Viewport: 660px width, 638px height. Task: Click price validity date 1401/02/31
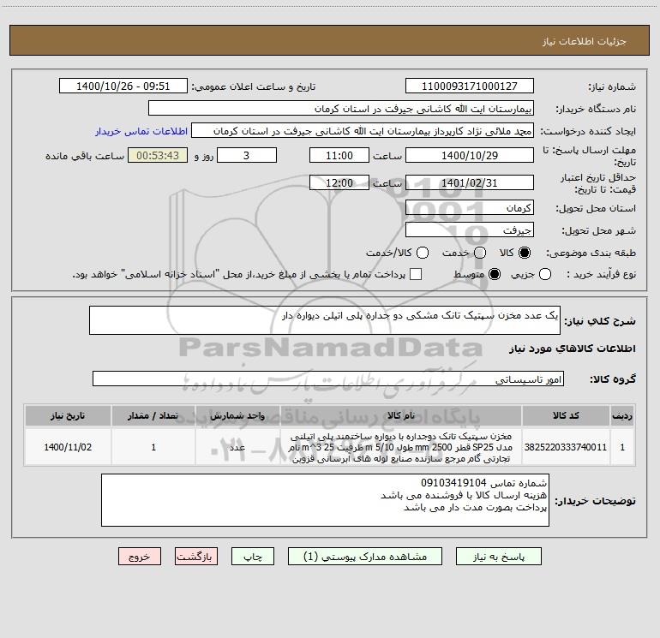click(x=470, y=182)
